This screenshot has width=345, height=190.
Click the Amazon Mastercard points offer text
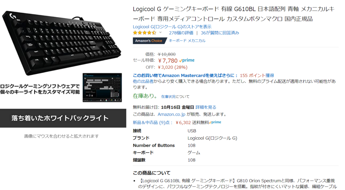(x=203, y=76)
